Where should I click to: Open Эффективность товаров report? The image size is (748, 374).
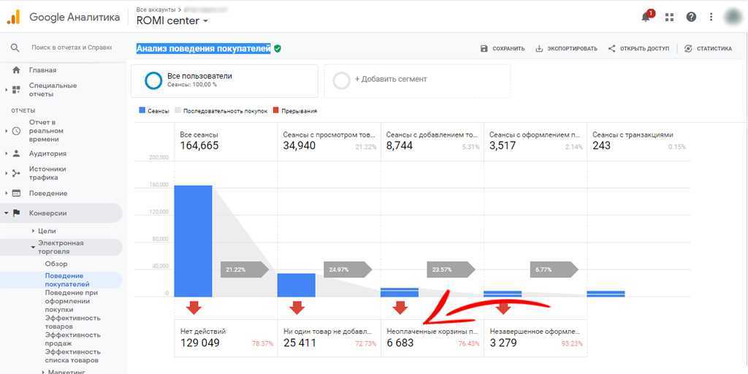[x=72, y=322]
